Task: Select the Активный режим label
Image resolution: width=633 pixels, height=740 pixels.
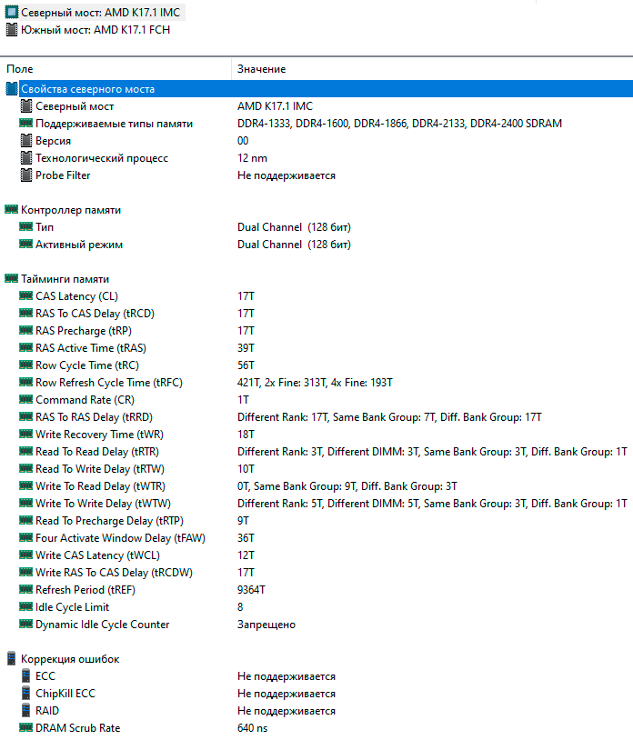Action: tap(79, 245)
